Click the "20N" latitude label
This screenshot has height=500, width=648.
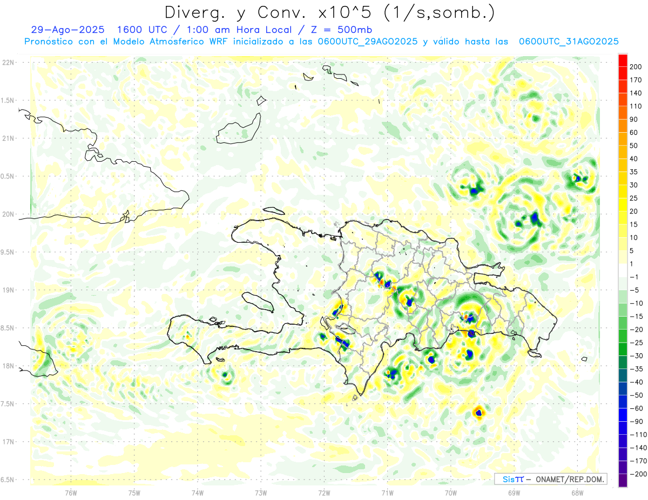coord(8,214)
